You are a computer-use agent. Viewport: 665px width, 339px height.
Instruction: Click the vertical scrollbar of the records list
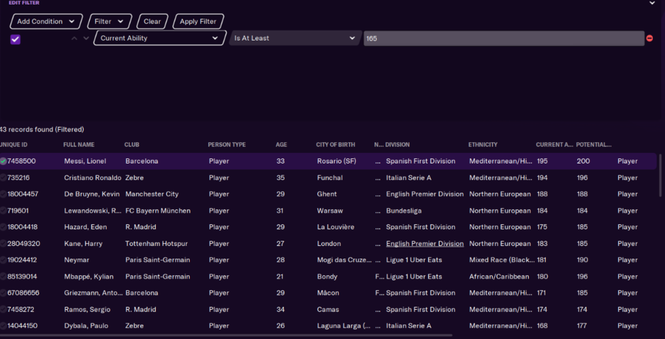coord(660,176)
